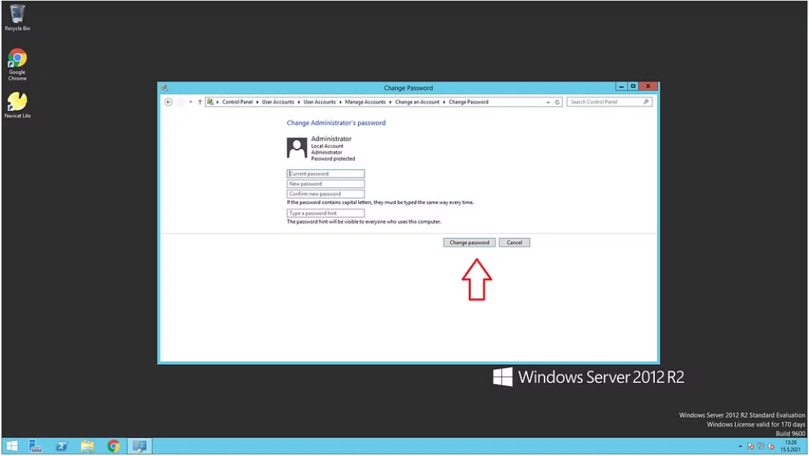Go to Change an Account breadcrumb
809x456 pixels.
(x=417, y=102)
